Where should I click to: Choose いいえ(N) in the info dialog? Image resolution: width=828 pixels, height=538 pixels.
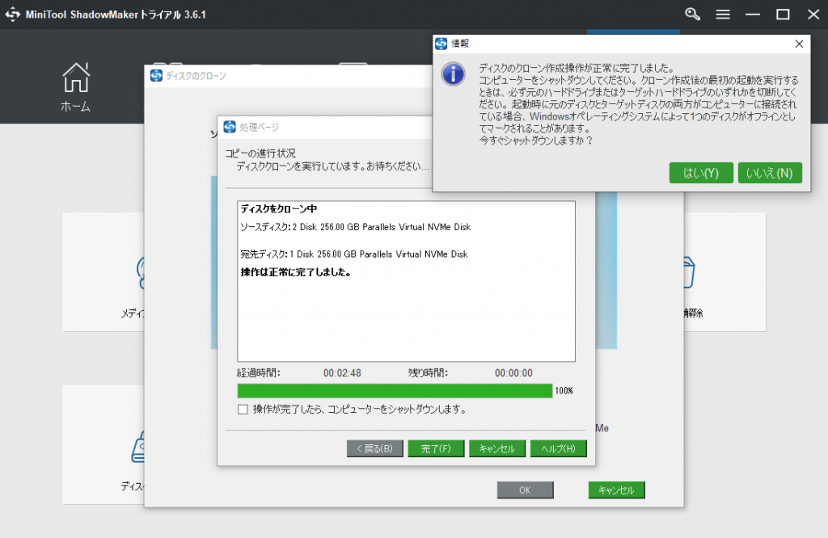[x=770, y=173]
